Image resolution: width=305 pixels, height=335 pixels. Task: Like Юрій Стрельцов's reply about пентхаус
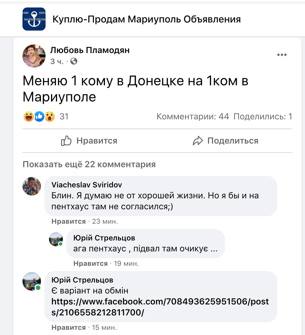click(x=91, y=264)
